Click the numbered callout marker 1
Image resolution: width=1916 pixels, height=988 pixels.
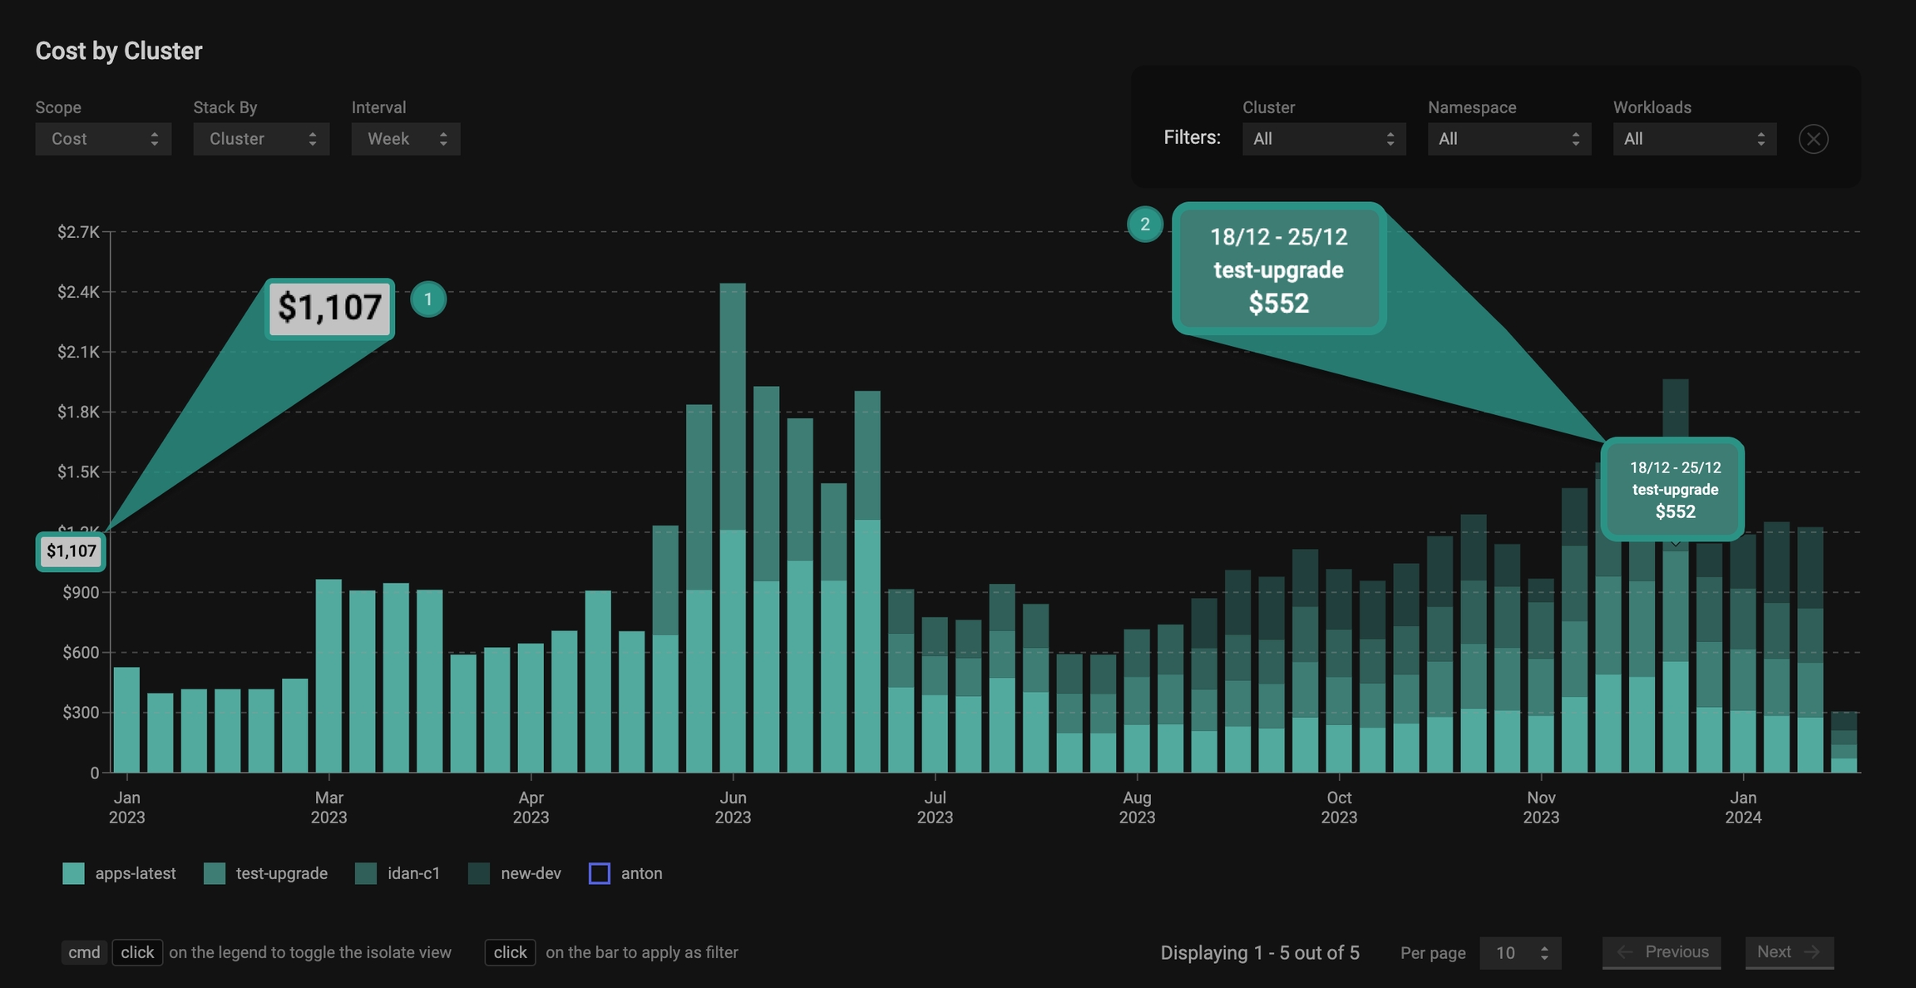point(428,299)
